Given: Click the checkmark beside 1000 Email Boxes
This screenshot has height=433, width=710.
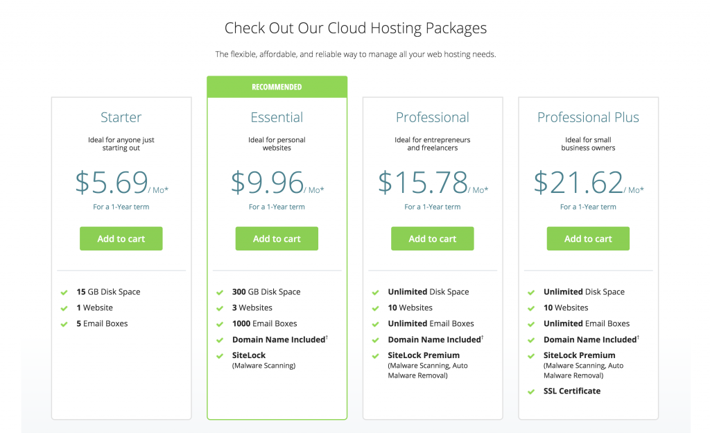Looking at the screenshot, I should pyautogui.click(x=220, y=324).
